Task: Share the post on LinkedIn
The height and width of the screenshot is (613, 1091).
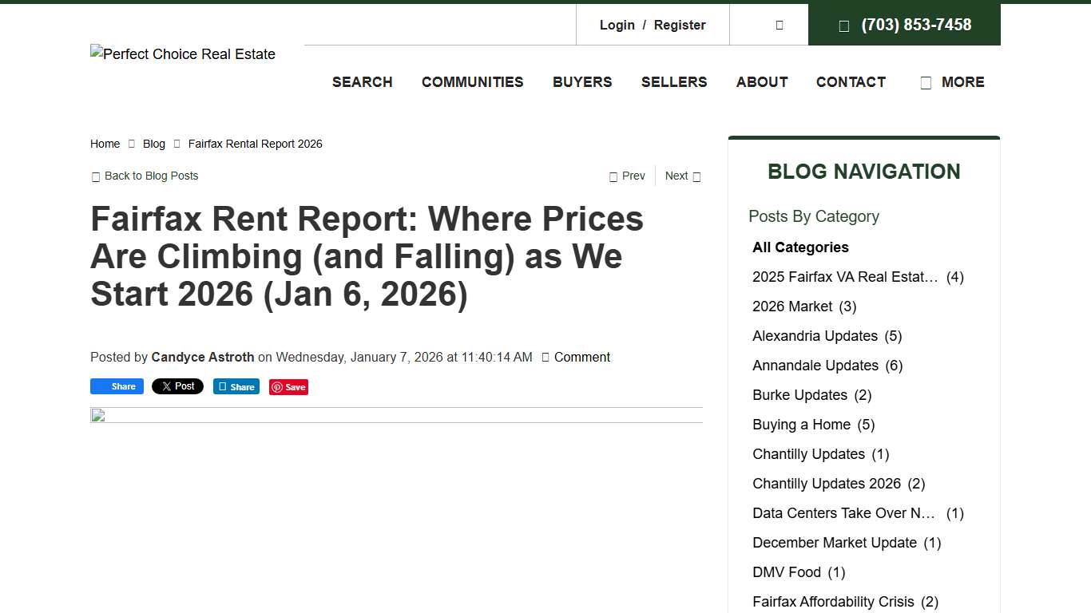Action: pyautogui.click(x=236, y=386)
